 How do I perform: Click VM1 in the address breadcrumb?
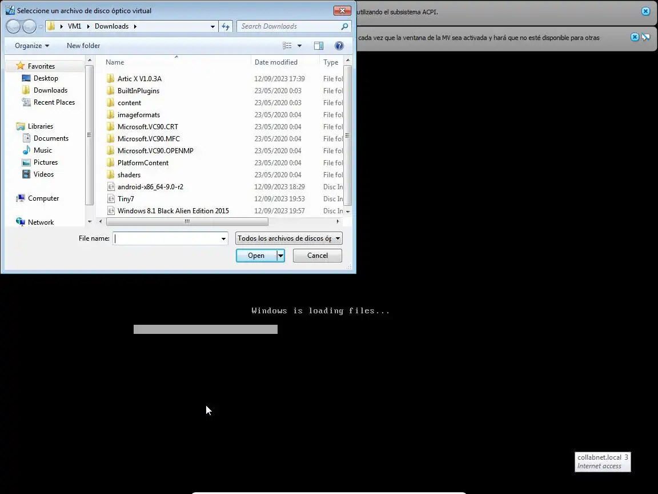[74, 26]
